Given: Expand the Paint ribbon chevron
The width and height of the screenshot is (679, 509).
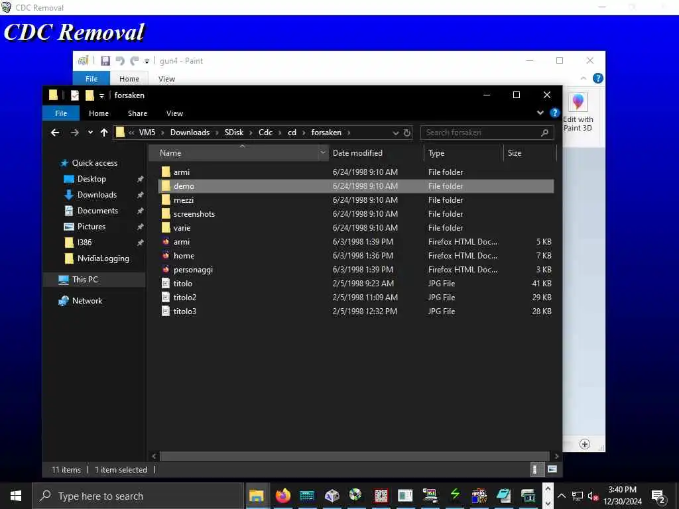Looking at the screenshot, I should 584,78.
